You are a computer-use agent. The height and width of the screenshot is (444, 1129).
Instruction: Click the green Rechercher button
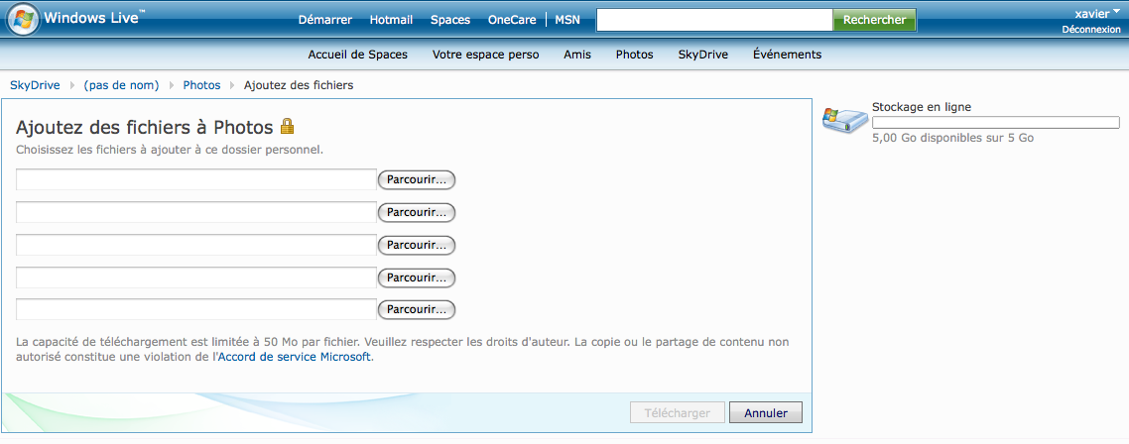(874, 20)
